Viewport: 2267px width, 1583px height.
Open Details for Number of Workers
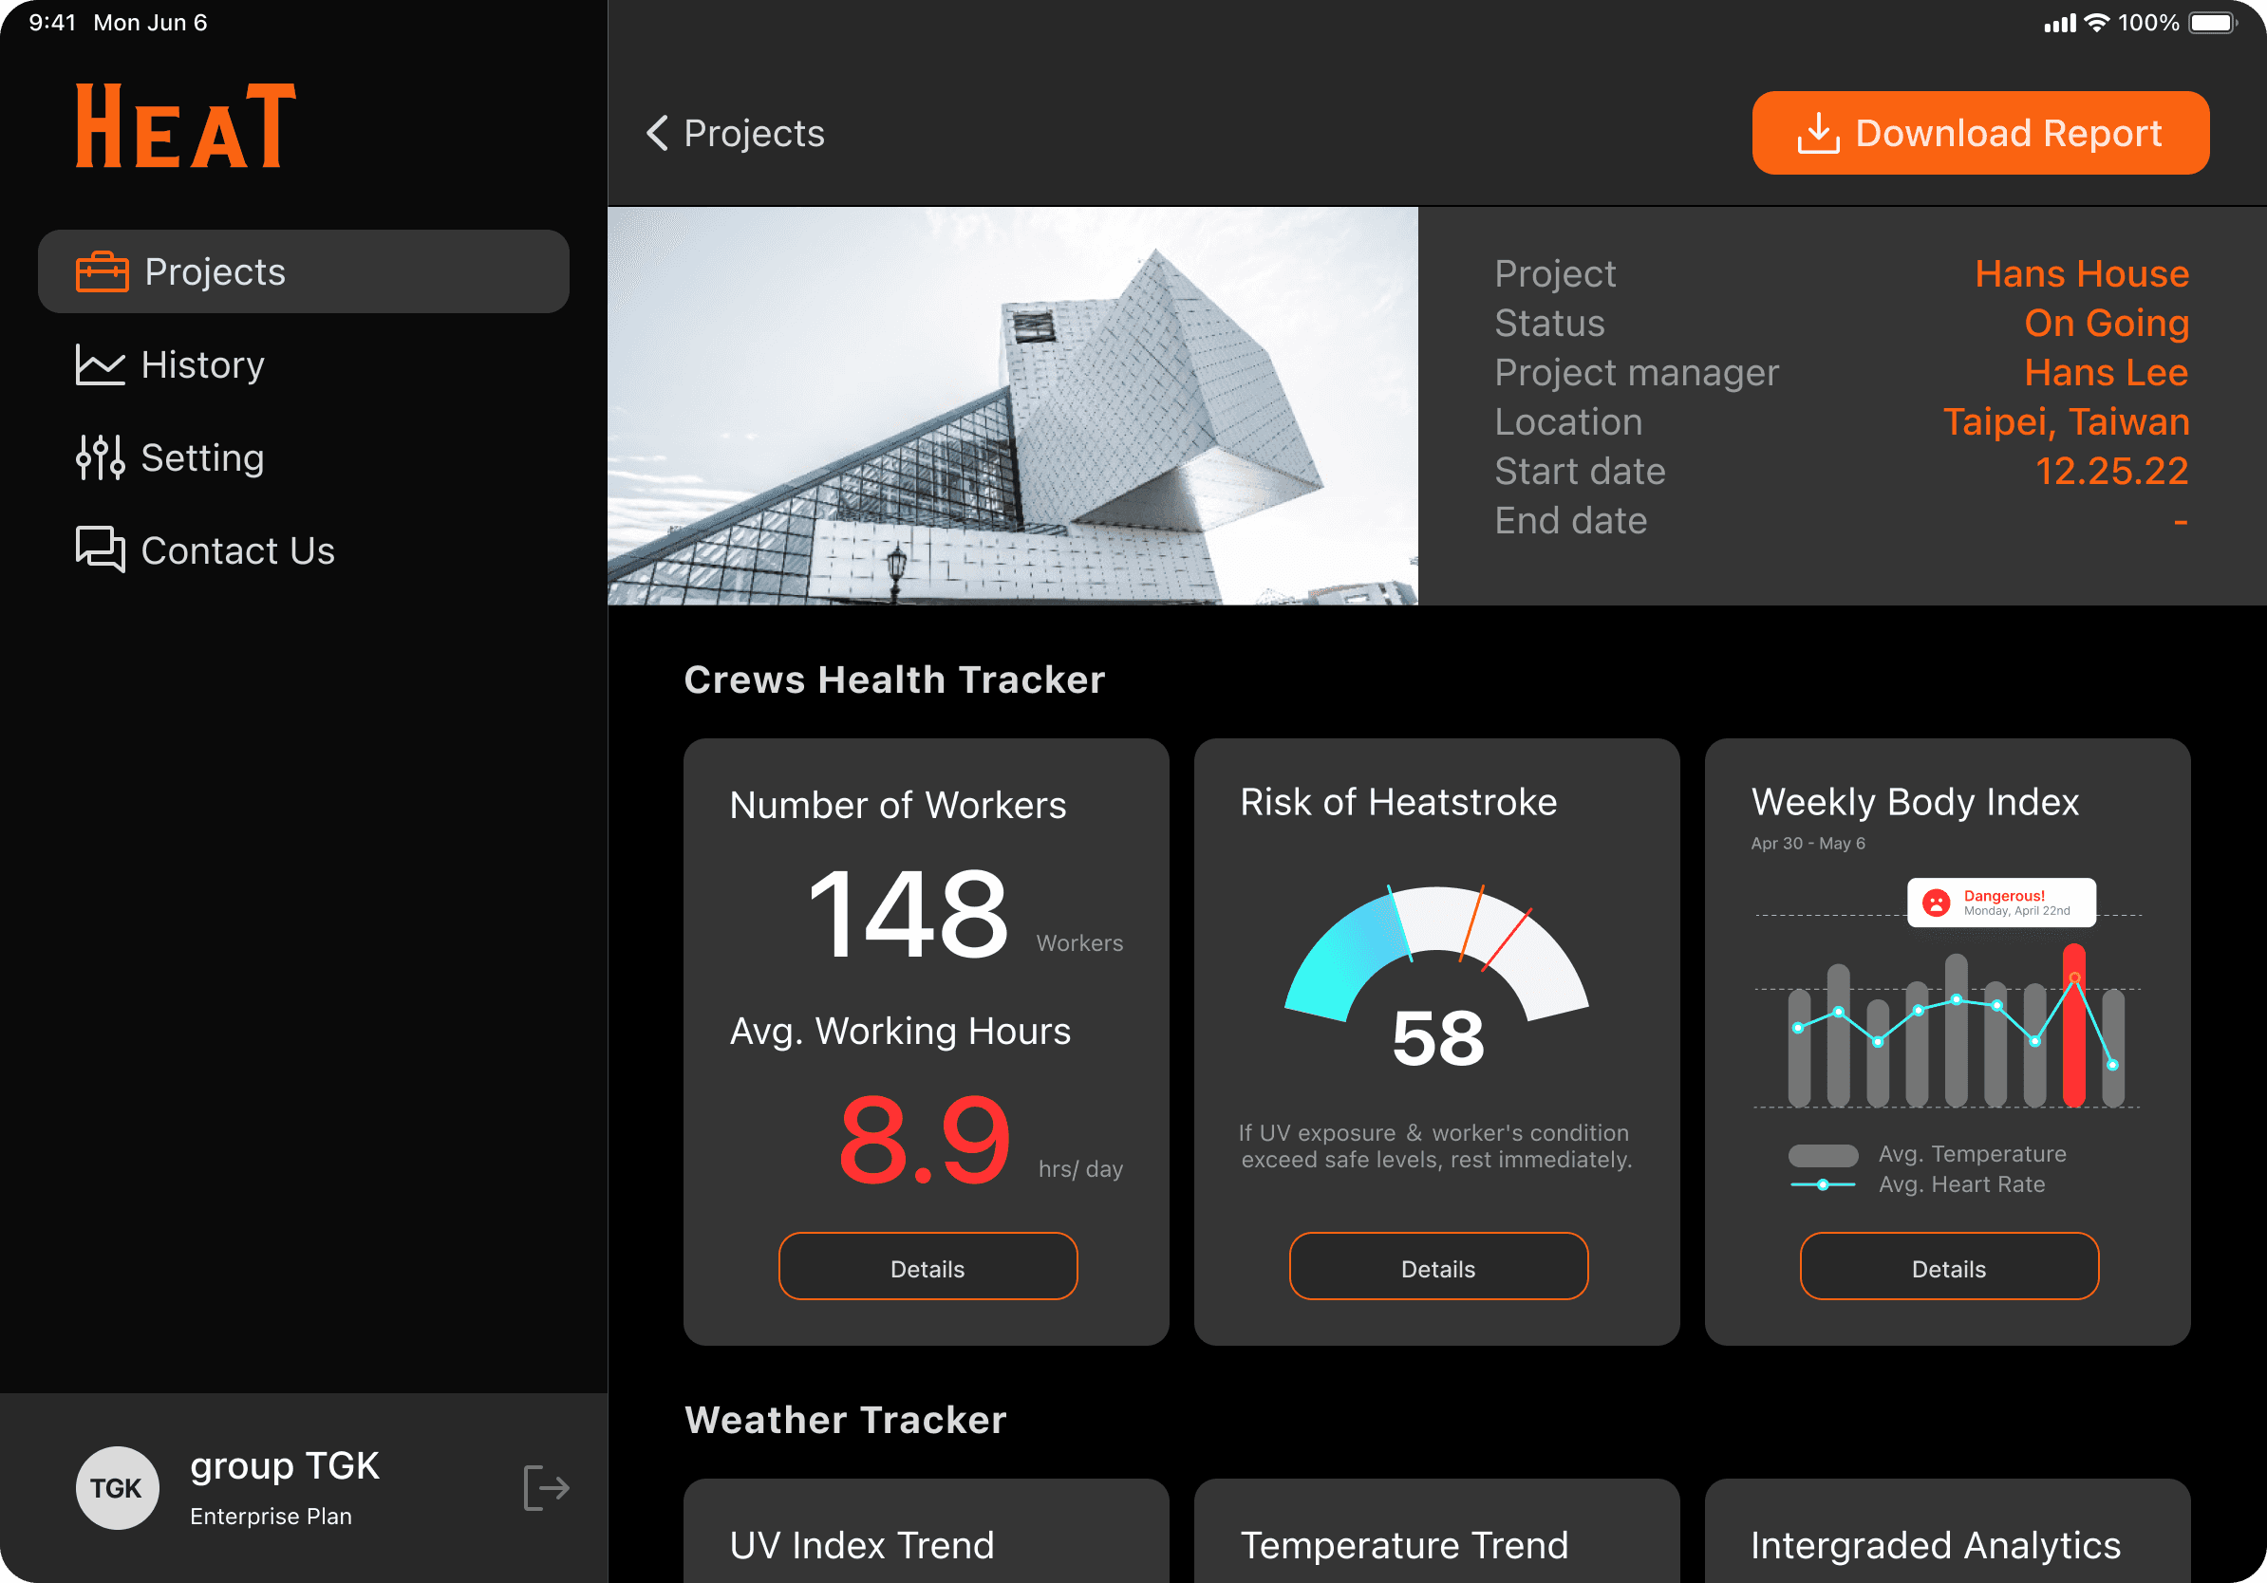click(927, 1267)
